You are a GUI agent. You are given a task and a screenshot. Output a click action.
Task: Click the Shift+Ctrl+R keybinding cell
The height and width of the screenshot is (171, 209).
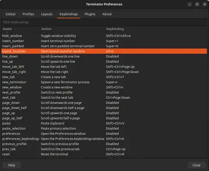[x=115, y=154]
